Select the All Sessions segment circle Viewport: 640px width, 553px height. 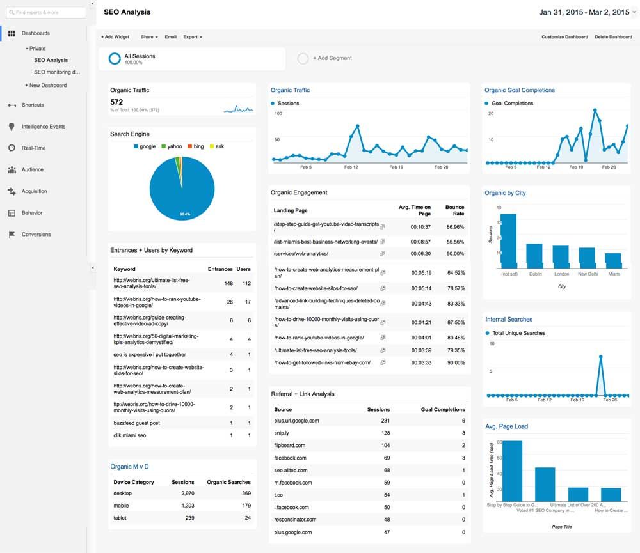coord(115,59)
